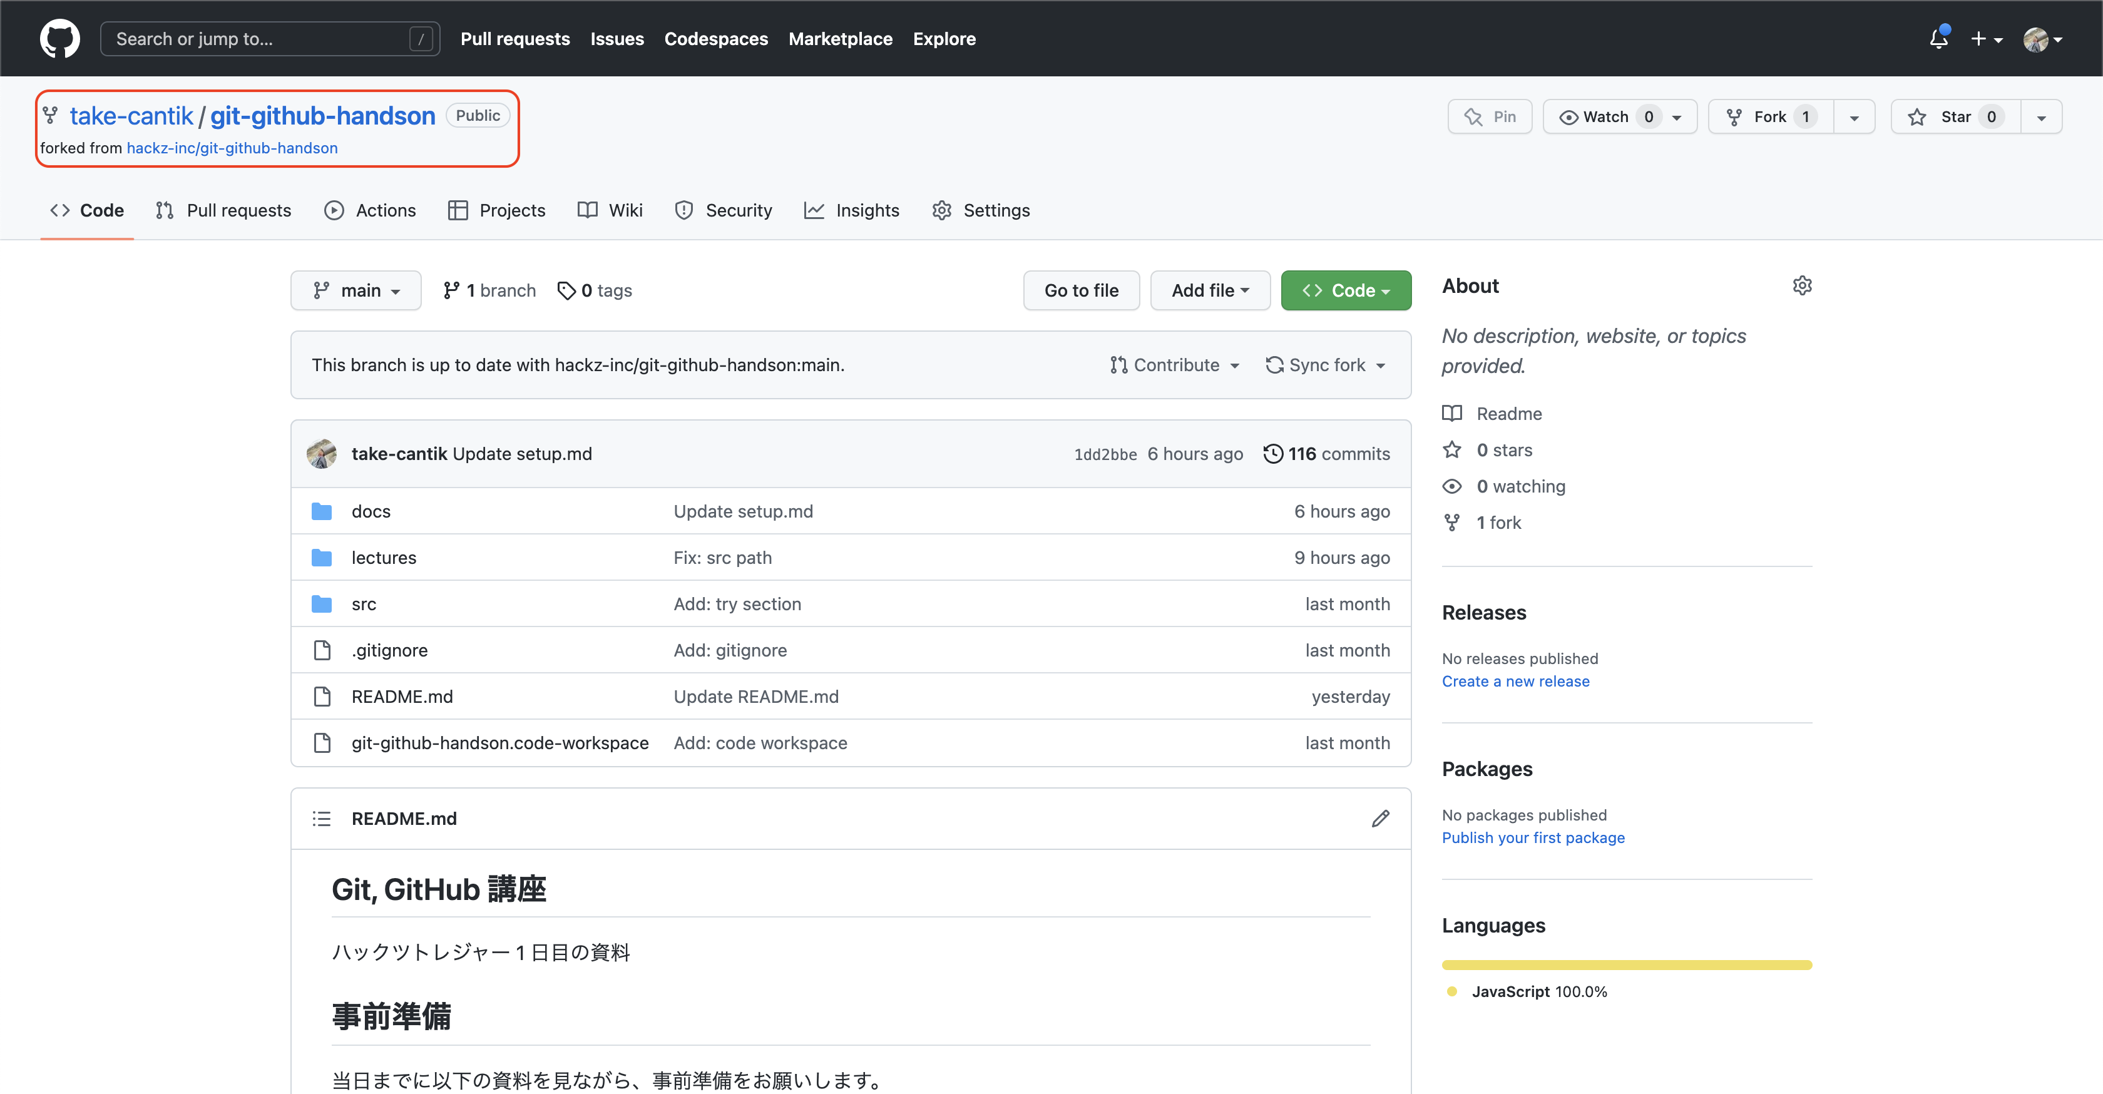
Task: Click the yellow JavaScript language bar
Action: click(x=1626, y=965)
